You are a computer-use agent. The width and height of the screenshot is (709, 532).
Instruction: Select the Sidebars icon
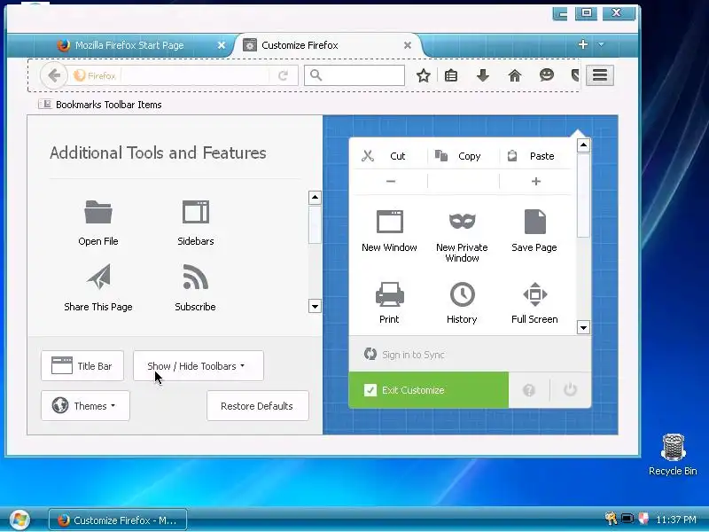point(195,212)
